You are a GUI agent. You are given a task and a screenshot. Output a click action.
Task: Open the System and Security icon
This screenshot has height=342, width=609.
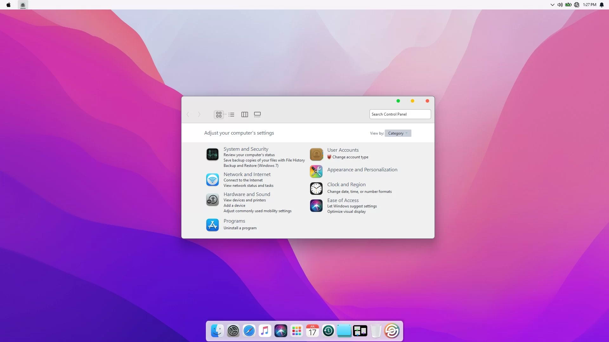[212, 155]
